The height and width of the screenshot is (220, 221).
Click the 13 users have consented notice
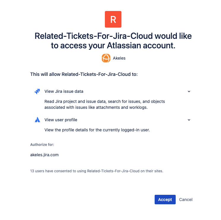pyautogui.click(x=97, y=171)
